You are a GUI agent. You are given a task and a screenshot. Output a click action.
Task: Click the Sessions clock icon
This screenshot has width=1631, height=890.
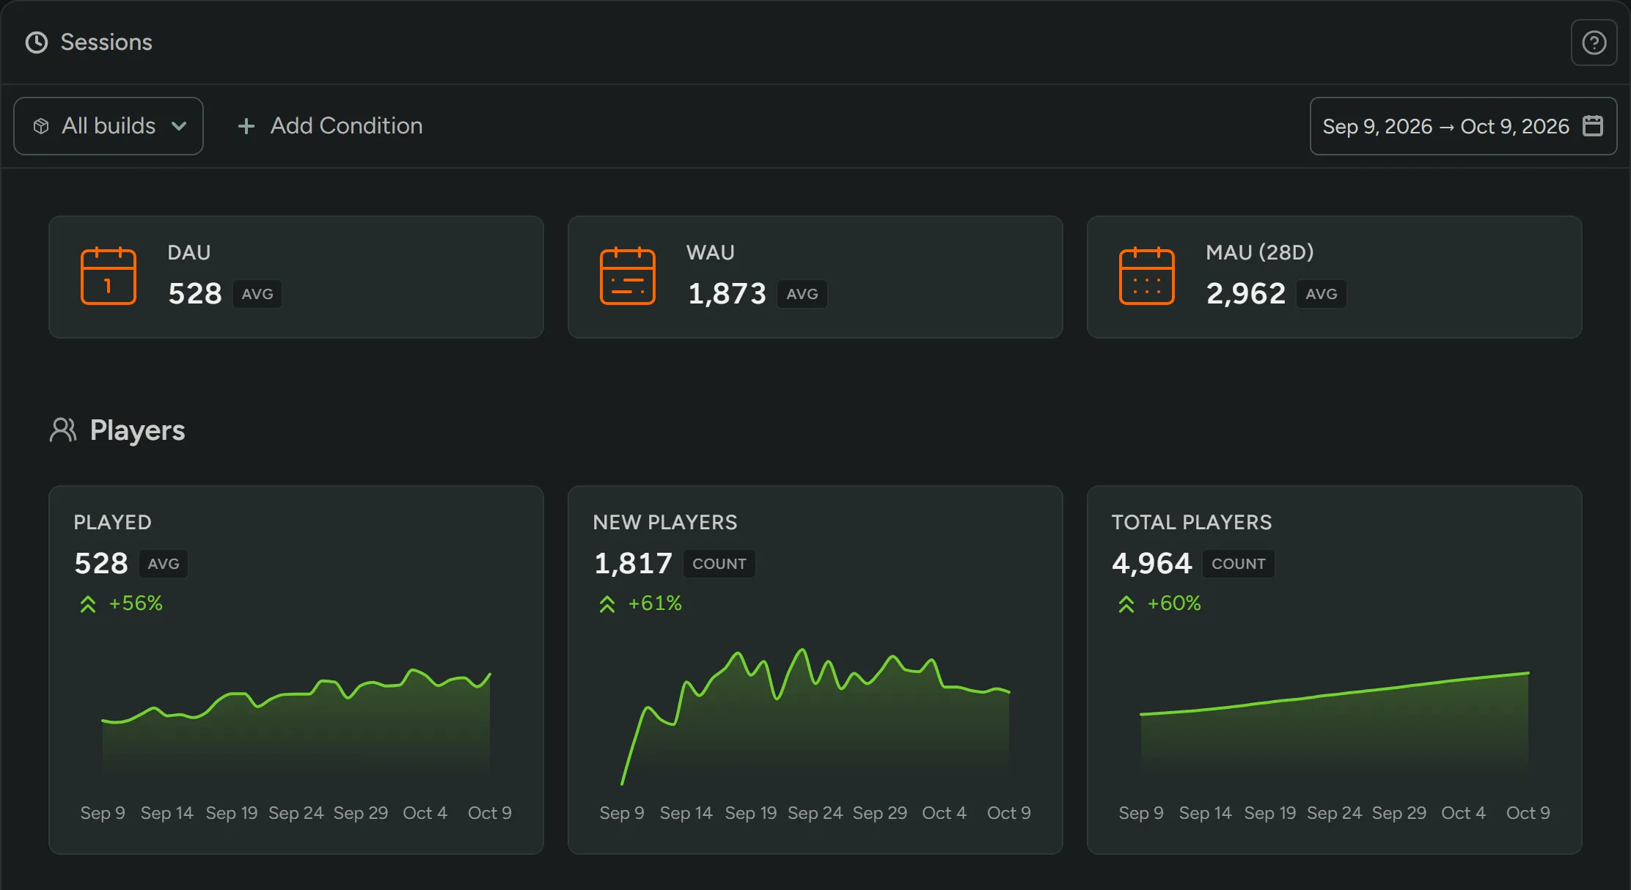[x=37, y=43]
